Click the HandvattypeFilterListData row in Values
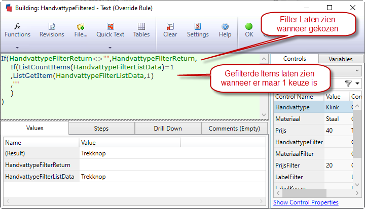The image size is (365, 209). [134, 177]
